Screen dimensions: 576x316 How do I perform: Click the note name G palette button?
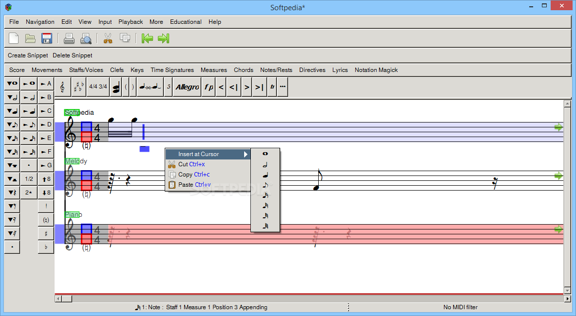point(46,165)
